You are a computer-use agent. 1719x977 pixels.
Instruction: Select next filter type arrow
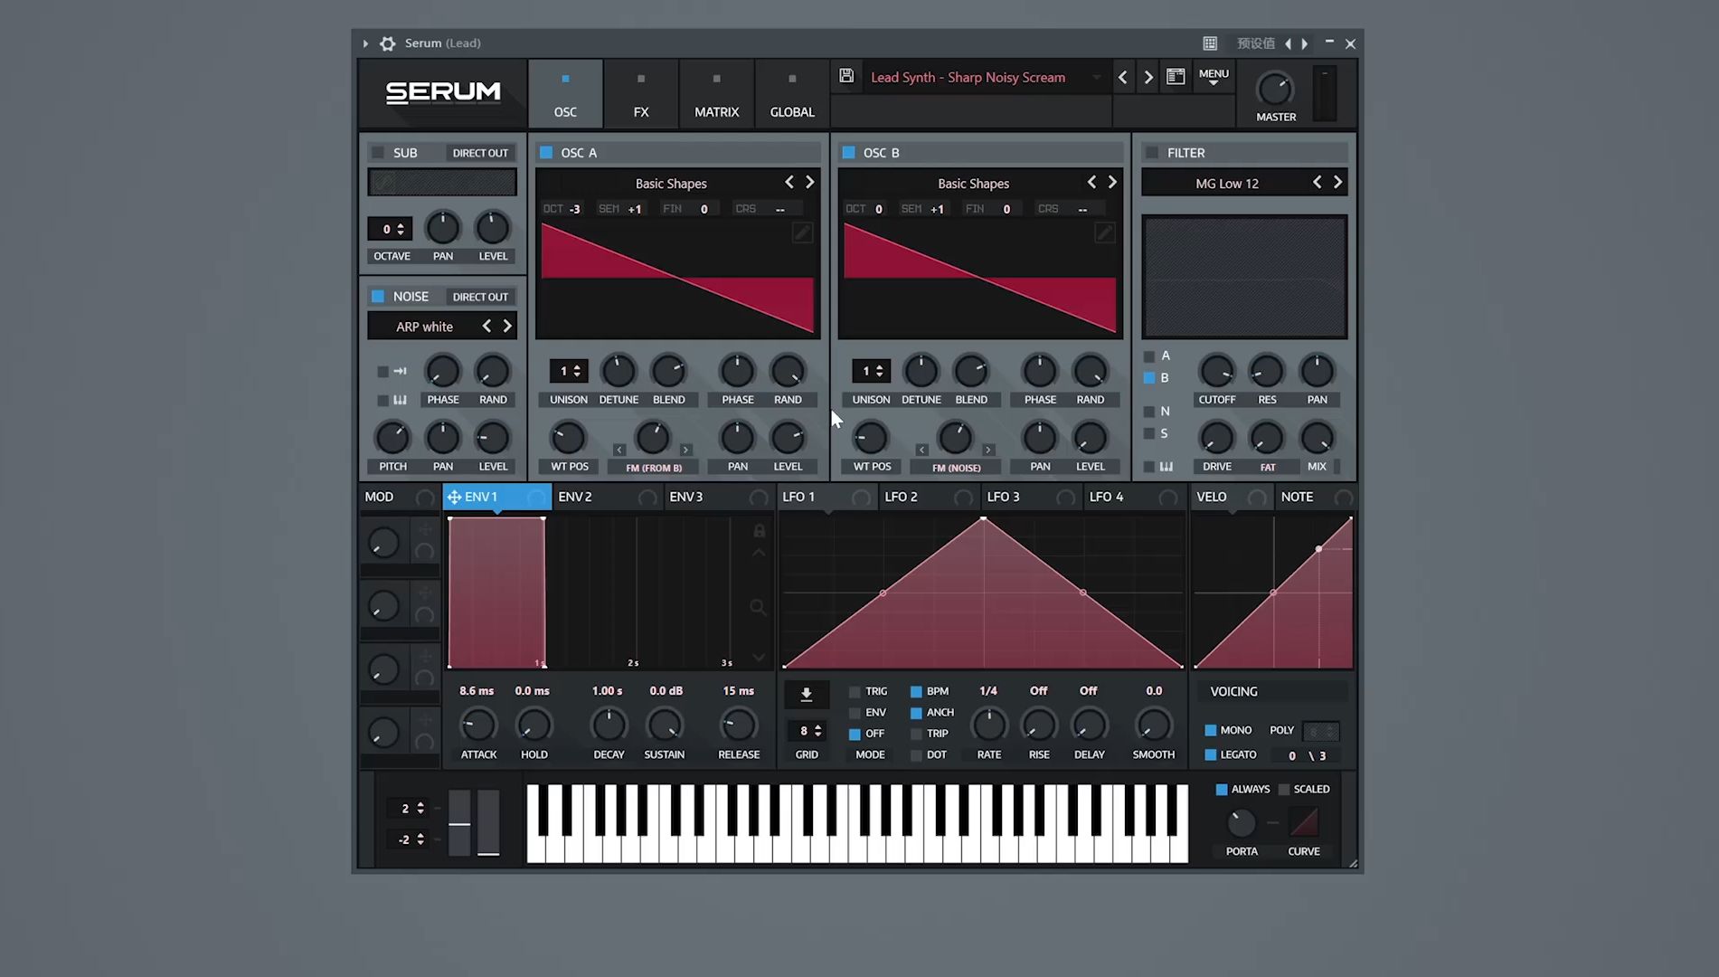[x=1338, y=183]
